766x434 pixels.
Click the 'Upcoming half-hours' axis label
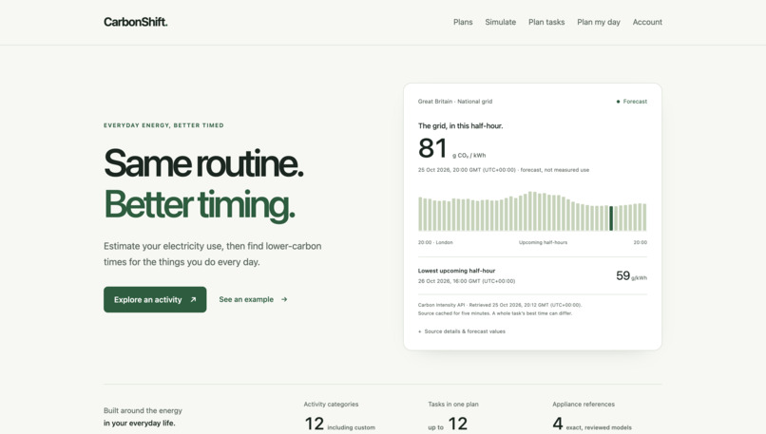(x=543, y=242)
